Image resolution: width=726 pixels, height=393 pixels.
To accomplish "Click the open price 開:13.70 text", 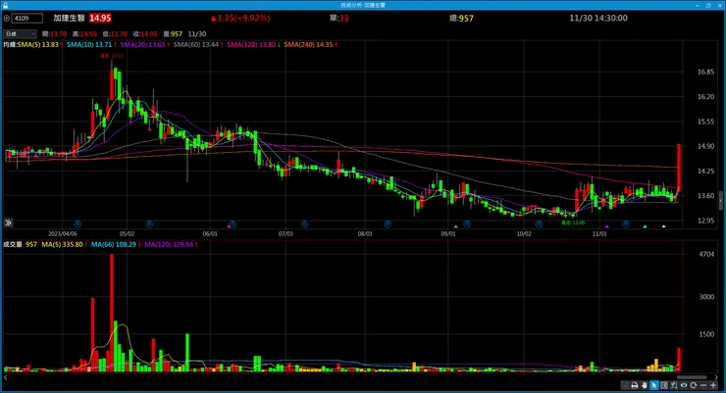I will click(x=54, y=33).
